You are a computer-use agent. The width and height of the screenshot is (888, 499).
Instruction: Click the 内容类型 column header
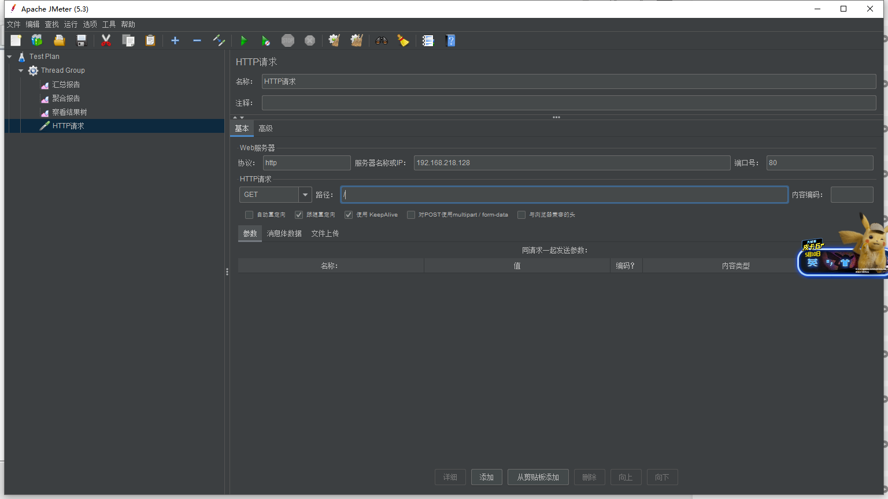(x=735, y=266)
